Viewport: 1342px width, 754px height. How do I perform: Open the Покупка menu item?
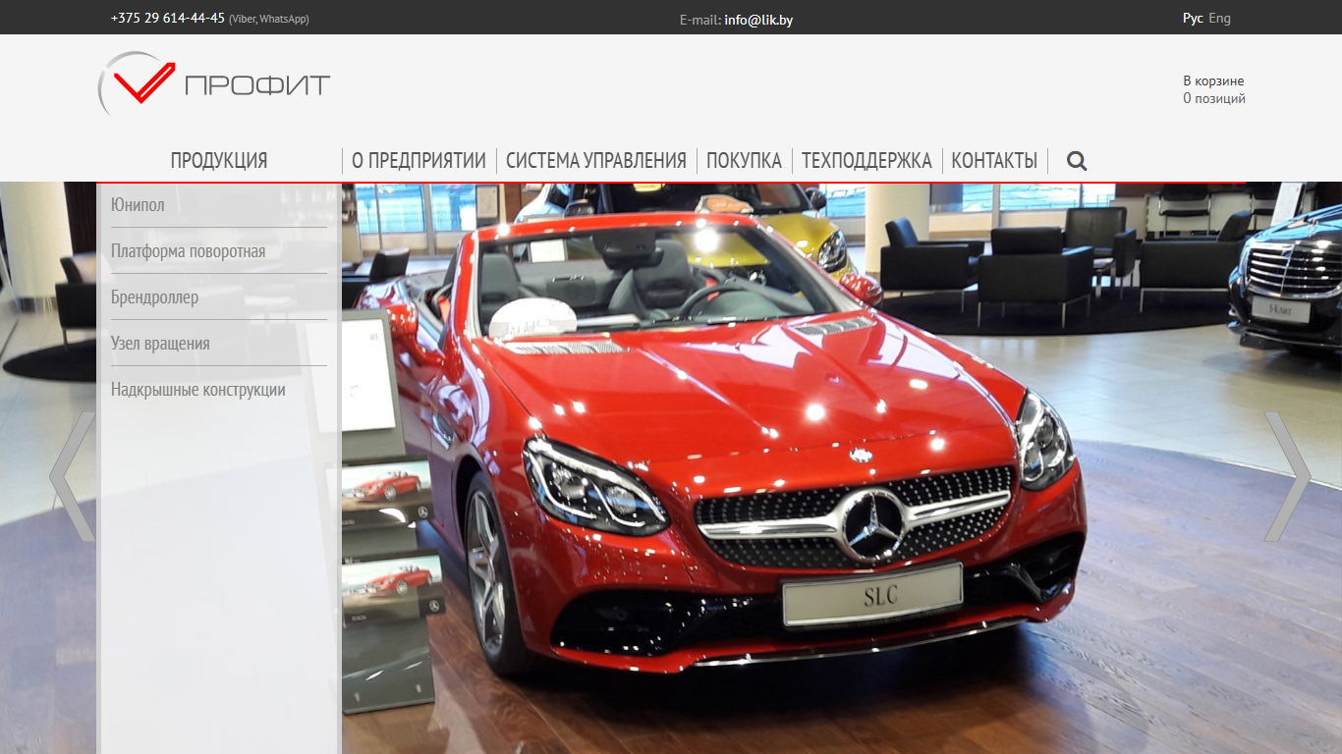(x=744, y=161)
